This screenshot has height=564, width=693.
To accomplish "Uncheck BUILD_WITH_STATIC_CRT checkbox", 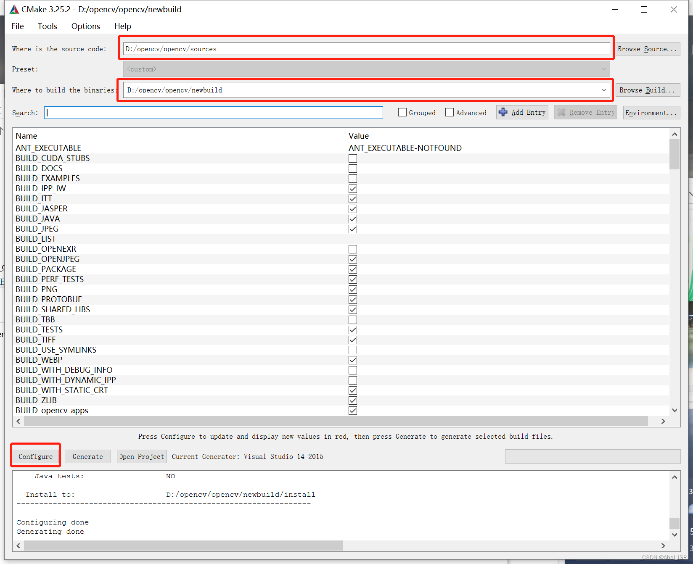I will click(x=353, y=390).
